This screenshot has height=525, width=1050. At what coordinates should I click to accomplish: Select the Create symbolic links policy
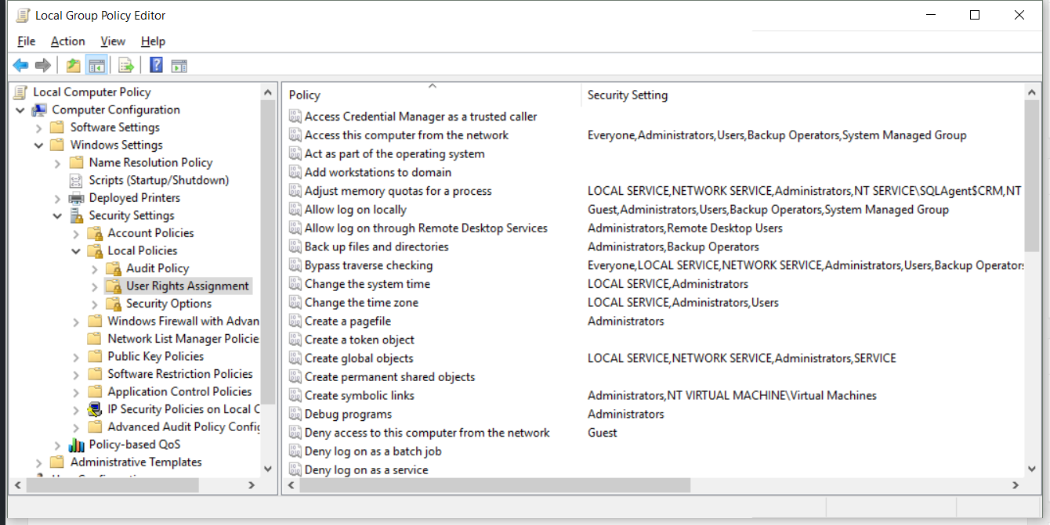(x=359, y=395)
